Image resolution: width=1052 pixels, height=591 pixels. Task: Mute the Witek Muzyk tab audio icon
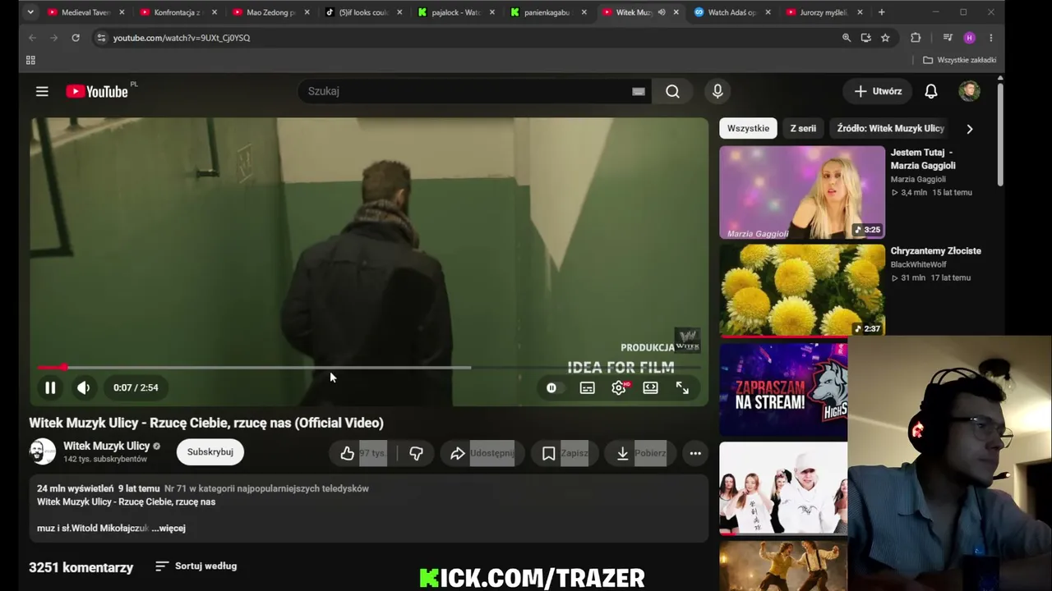click(662, 12)
